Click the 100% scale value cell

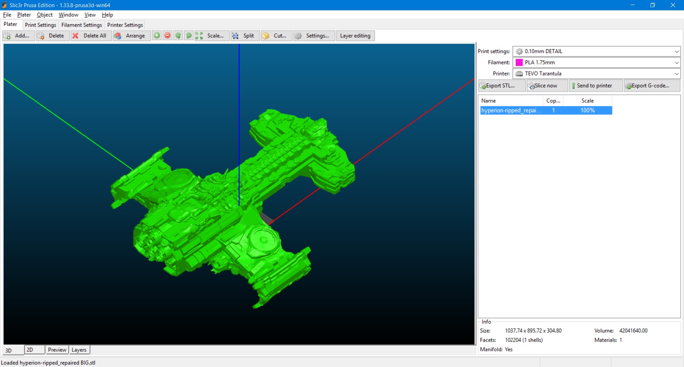[x=587, y=110]
